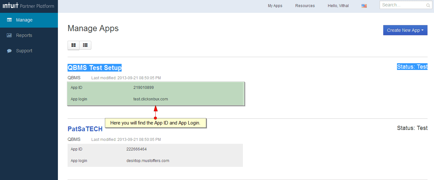Viewport: 434px width, 180px height.
Task: Click App login desktop.mustoffers.com
Action: pyautogui.click(x=148, y=161)
